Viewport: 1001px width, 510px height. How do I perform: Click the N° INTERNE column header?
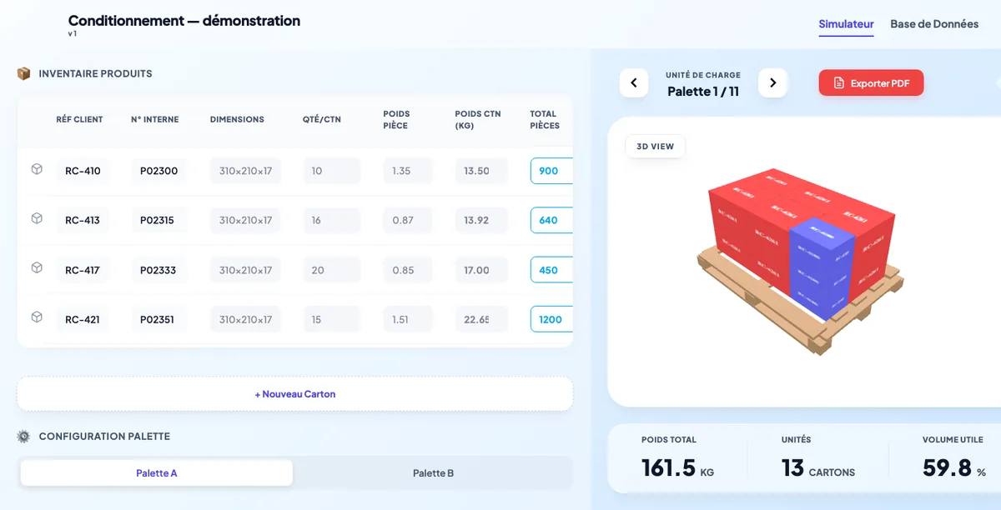coord(154,119)
